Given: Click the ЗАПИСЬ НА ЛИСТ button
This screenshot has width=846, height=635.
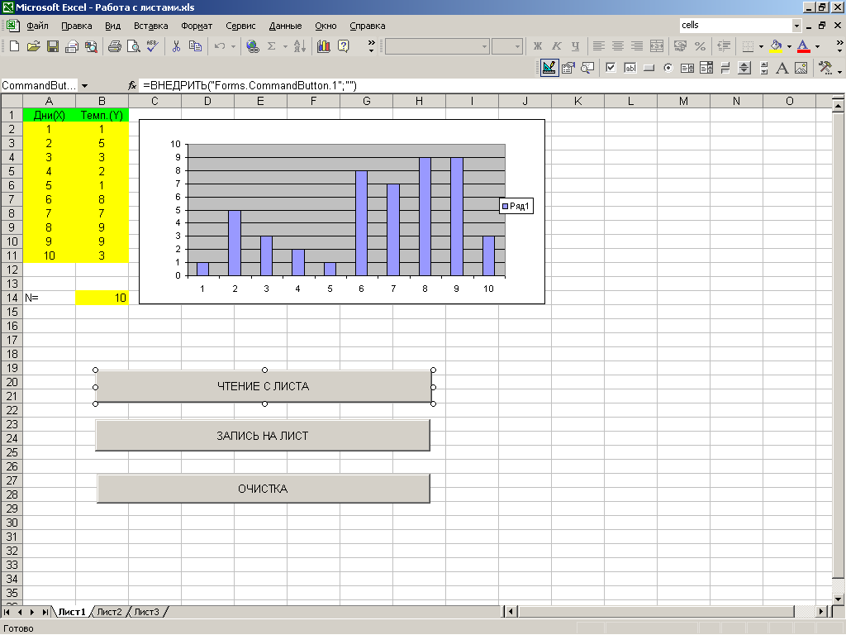Looking at the screenshot, I should click(x=263, y=435).
